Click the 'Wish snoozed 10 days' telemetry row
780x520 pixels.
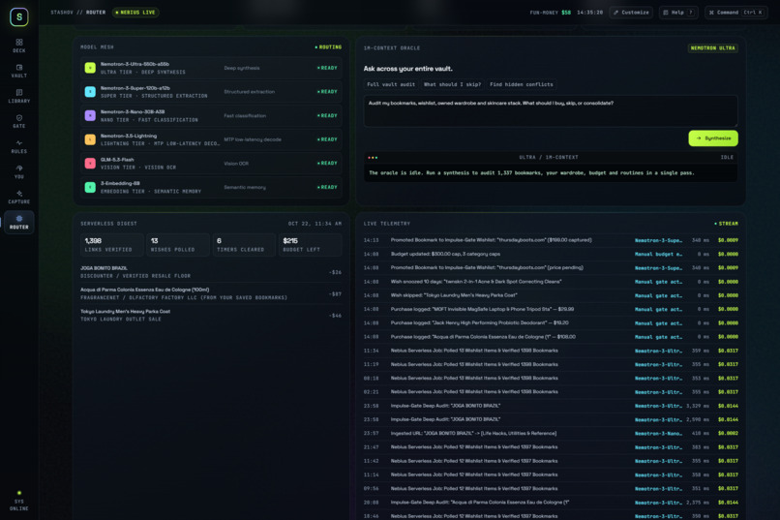(551, 282)
